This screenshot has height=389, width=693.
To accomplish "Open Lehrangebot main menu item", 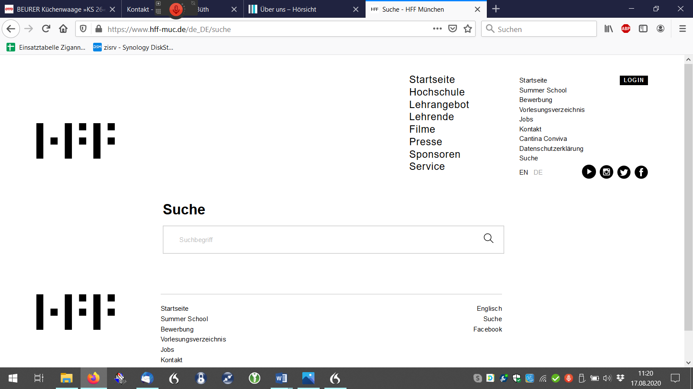I will [439, 105].
